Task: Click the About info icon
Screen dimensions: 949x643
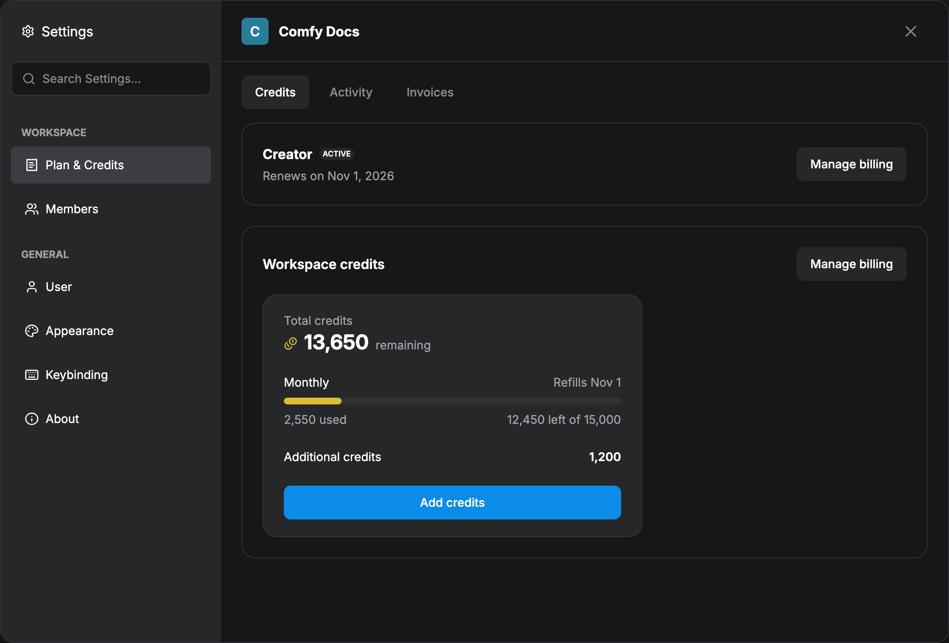Action: tap(32, 419)
